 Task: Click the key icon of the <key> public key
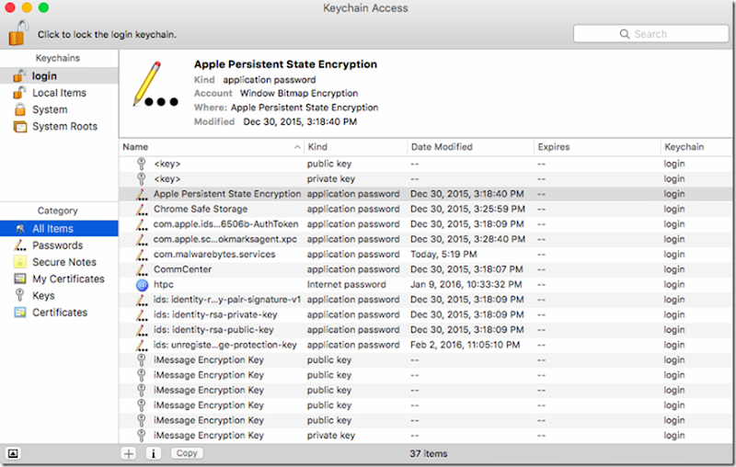[x=141, y=164]
